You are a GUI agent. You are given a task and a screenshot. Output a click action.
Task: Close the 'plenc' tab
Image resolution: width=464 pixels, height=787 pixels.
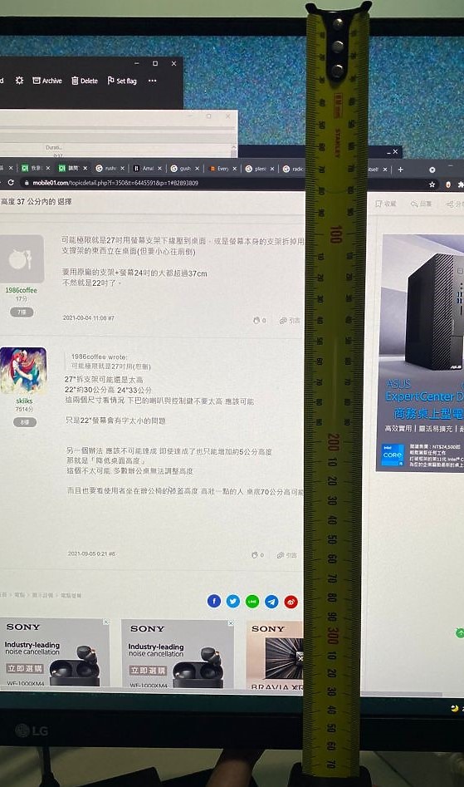click(272, 169)
